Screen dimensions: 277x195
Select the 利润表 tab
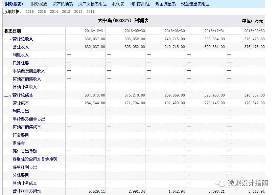coord(118,4)
